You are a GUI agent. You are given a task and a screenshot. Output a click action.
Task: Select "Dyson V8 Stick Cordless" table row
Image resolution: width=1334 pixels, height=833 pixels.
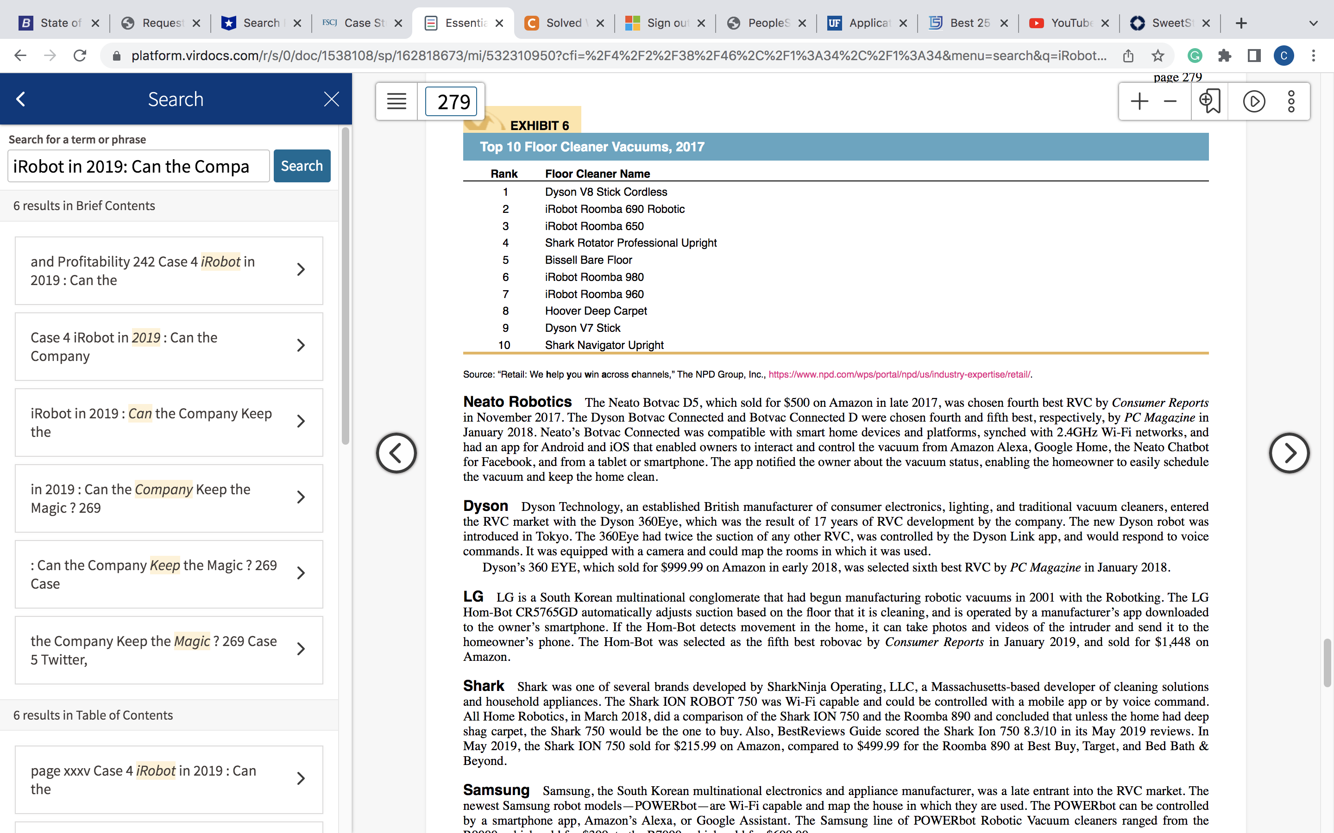tap(836, 192)
